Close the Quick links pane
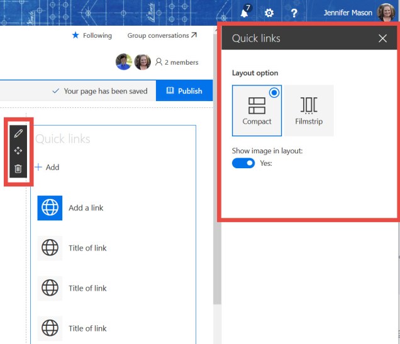 (x=382, y=38)
